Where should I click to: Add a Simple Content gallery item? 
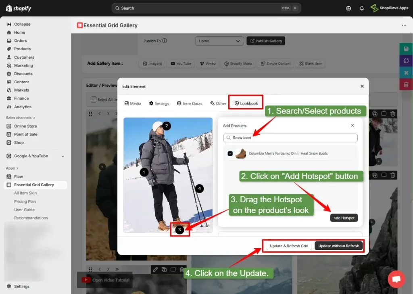click(275, 63)
